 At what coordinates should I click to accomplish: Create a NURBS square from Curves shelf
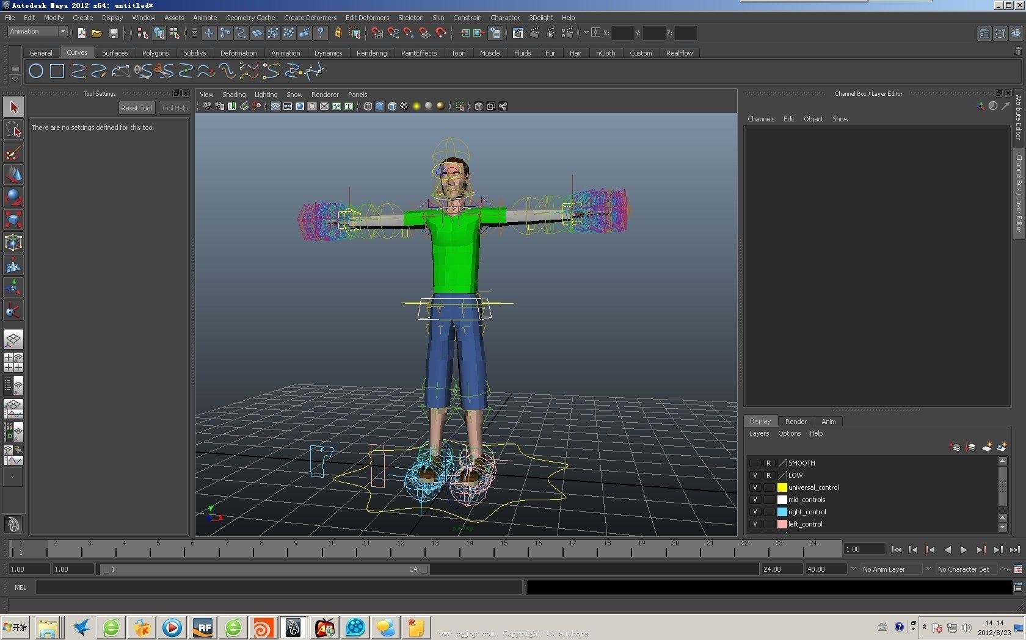coord(57,71)
